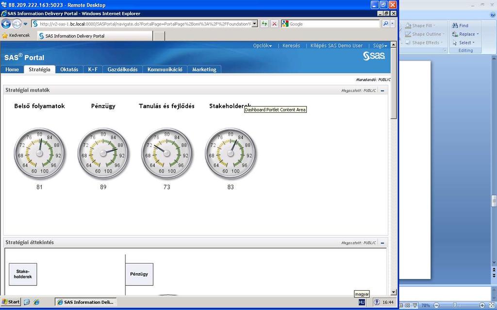Click the Word window vertical scrollbar thumb

(x=494, y=201)
